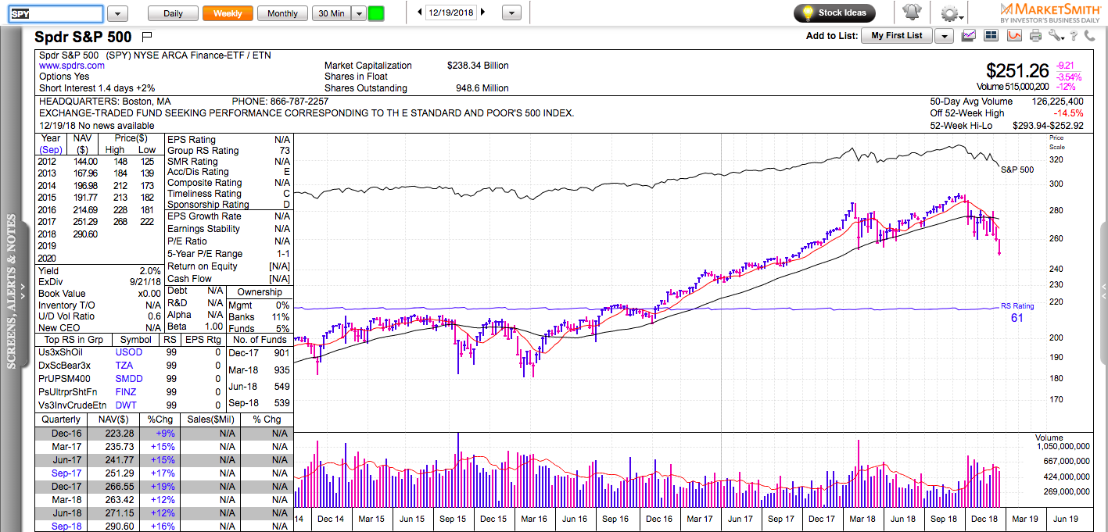The image size is (1108, 532).
Task: Select the 30 Min intraday timeframe
Action: point(331,13)
